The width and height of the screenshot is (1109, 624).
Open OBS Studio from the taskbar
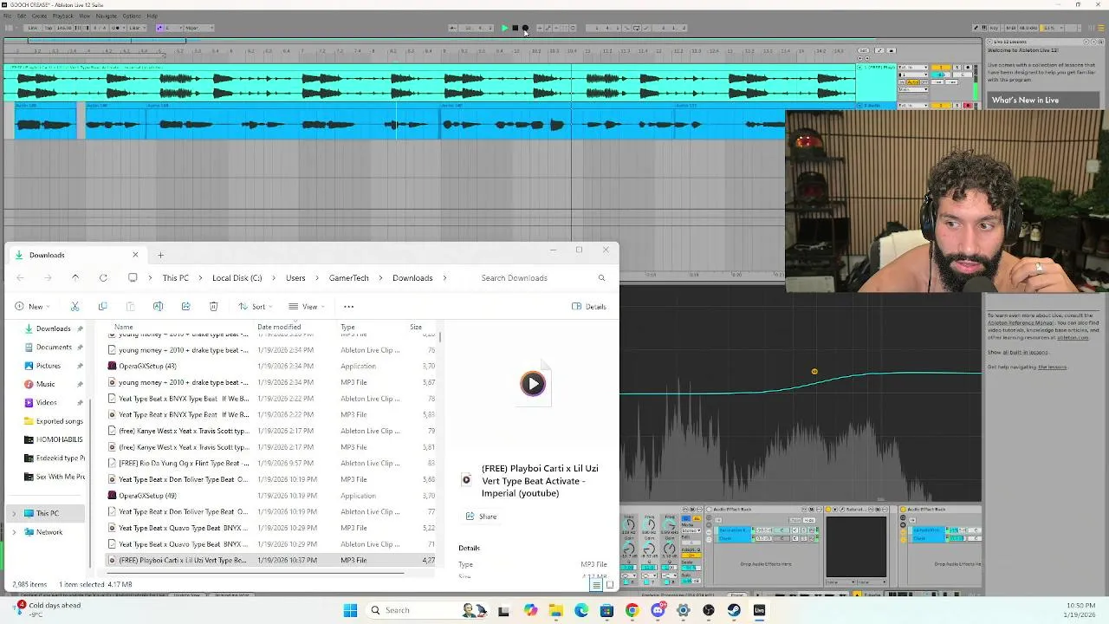[709, 610]
